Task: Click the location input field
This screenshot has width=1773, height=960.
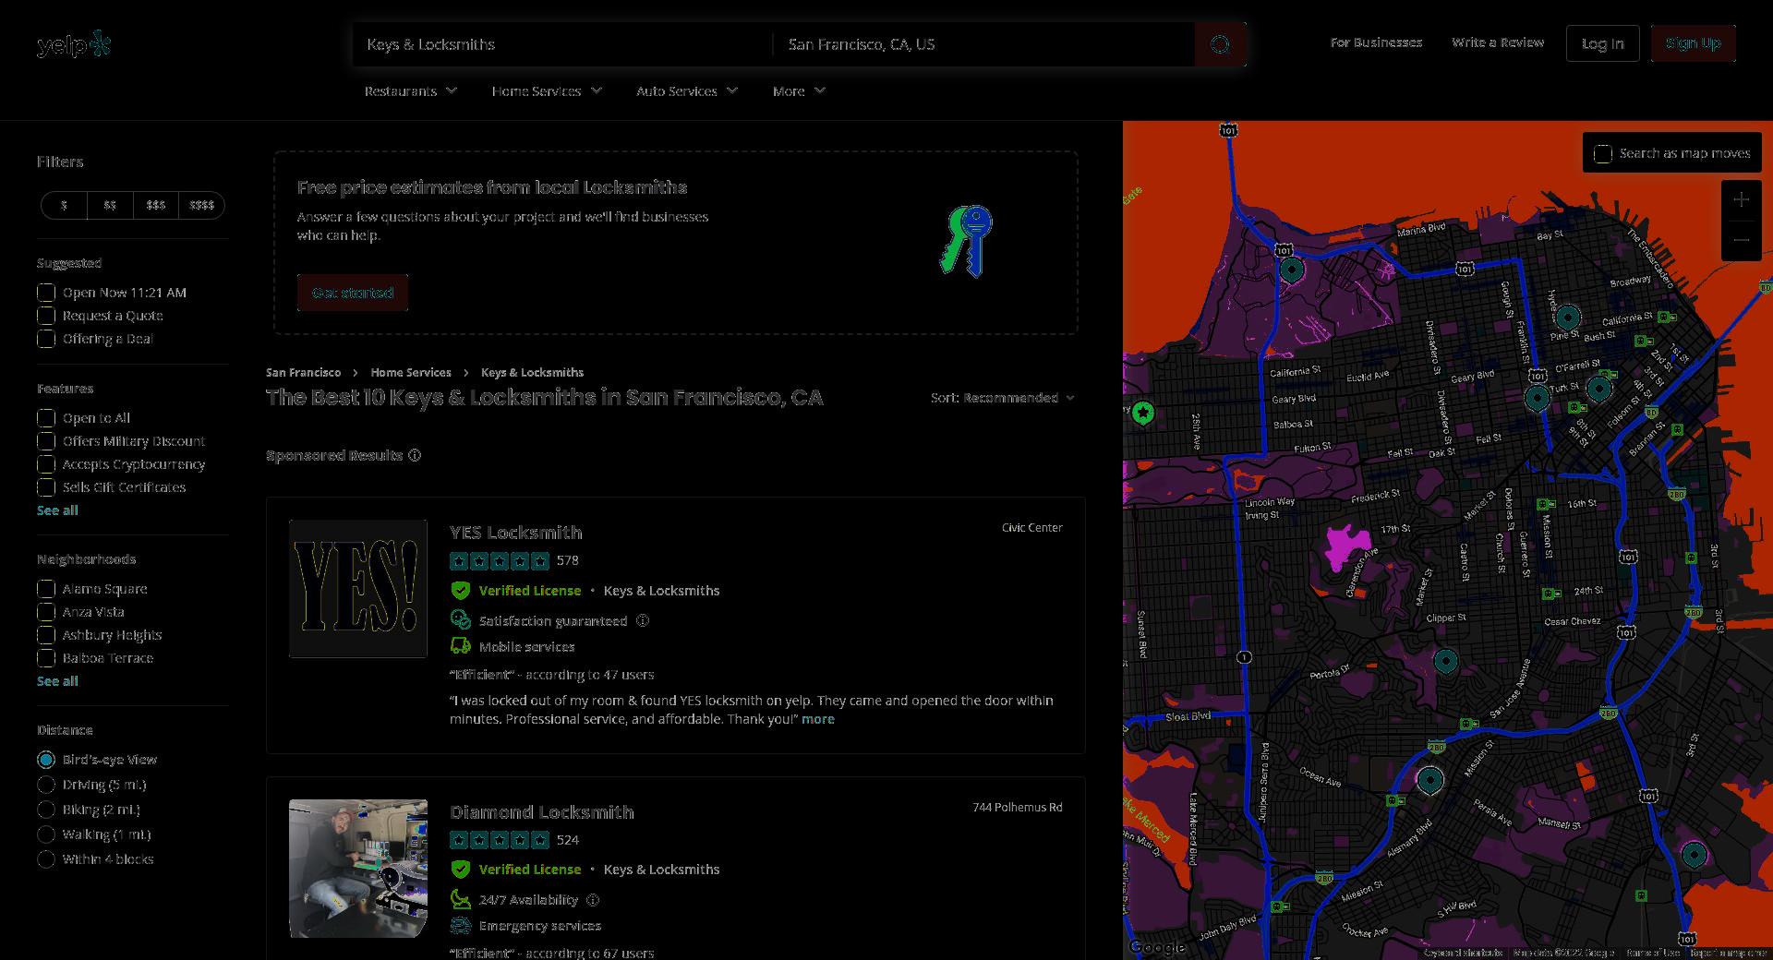Action: coord(984,44)
